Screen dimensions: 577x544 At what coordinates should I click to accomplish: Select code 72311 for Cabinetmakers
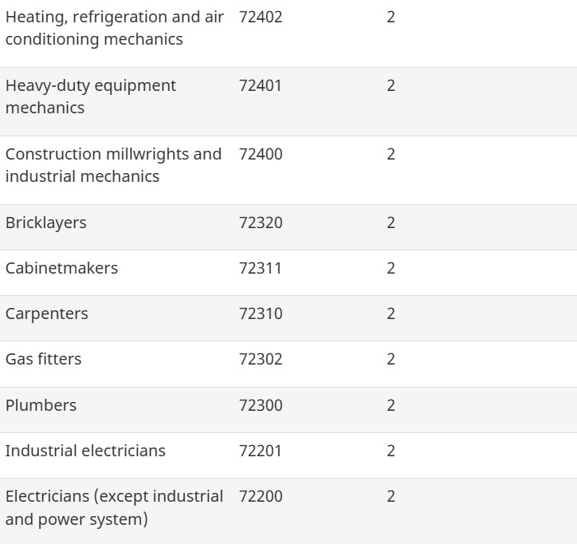tap(261, 268)
